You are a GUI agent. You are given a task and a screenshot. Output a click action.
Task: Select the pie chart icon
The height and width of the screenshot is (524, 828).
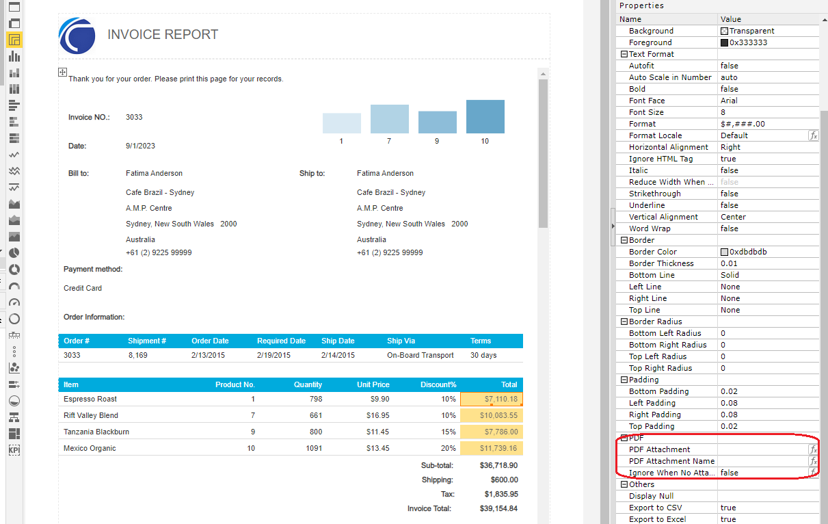(x=14, y=252)
